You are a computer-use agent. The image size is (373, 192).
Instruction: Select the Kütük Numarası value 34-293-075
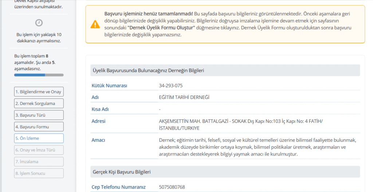(171, 86)
